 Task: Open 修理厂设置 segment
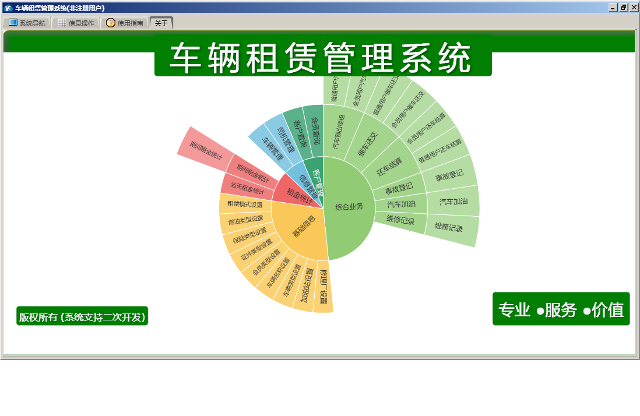point(323,287)
